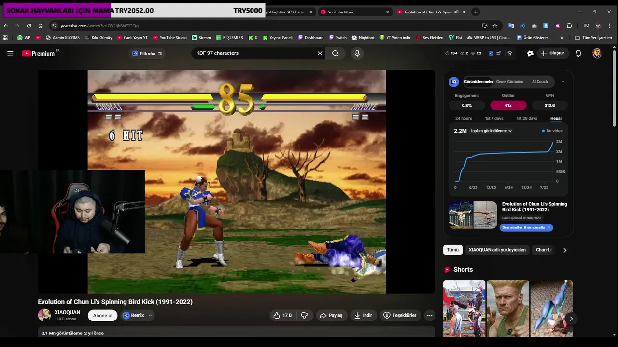Follow See similar thumbnails link

click(x=526, y=227)
